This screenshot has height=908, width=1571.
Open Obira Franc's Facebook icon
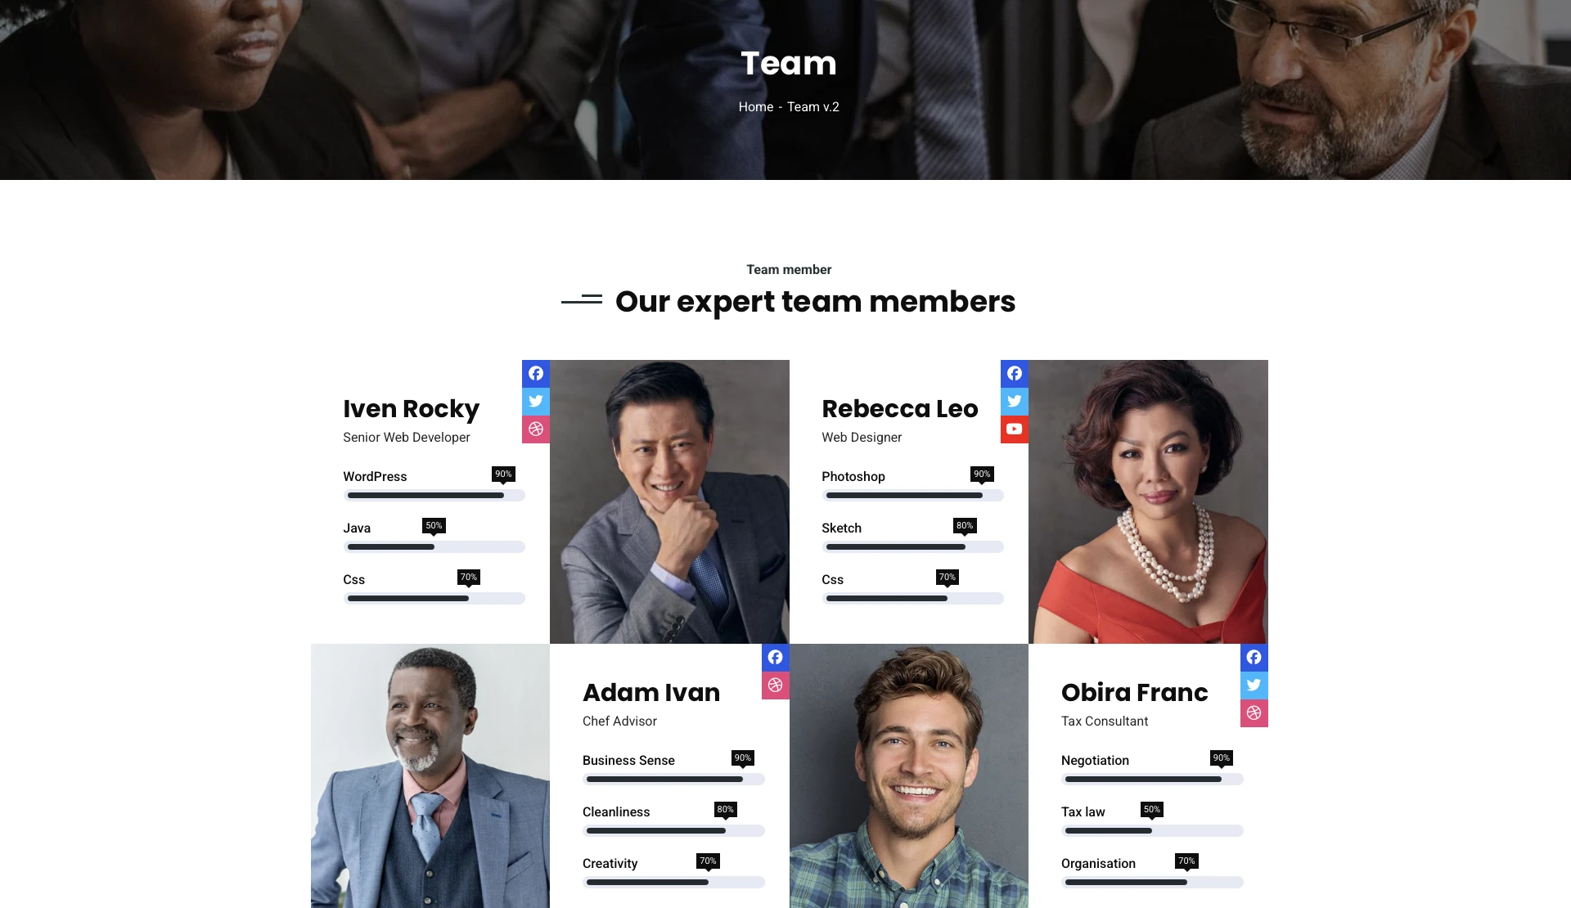click(1254, 658)
